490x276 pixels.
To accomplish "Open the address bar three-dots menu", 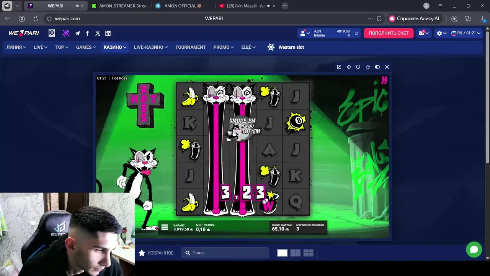I will (x=370, y=18).
